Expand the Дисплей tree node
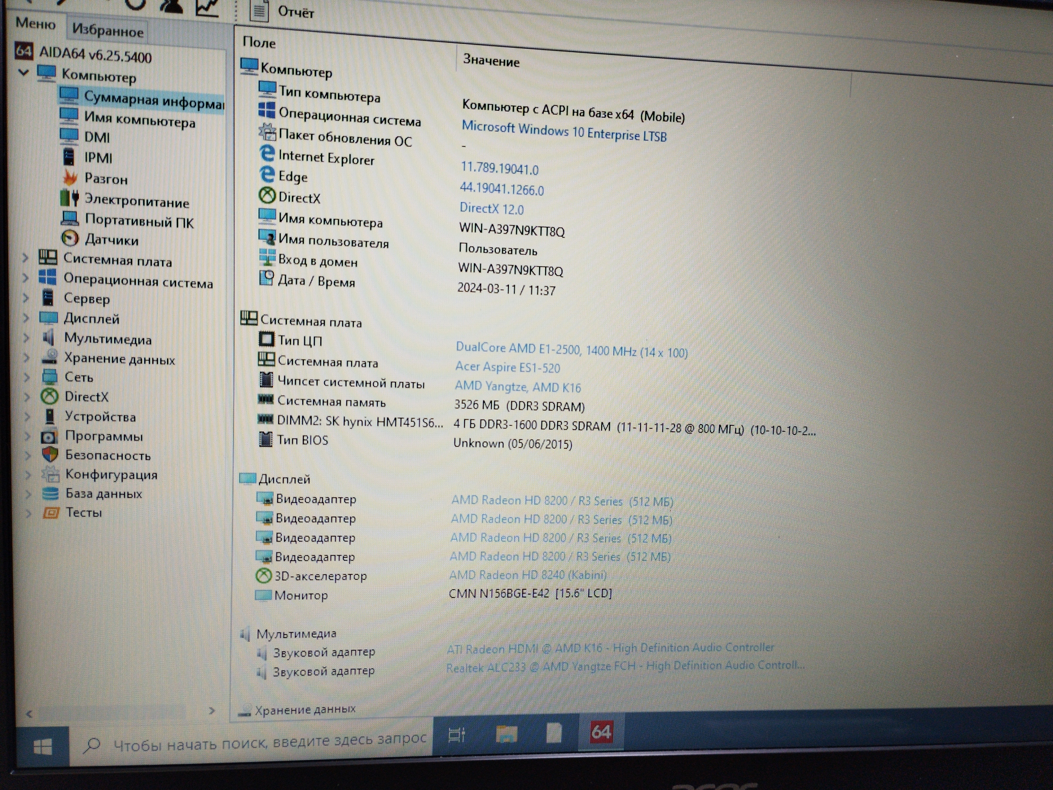 (26, 318)
